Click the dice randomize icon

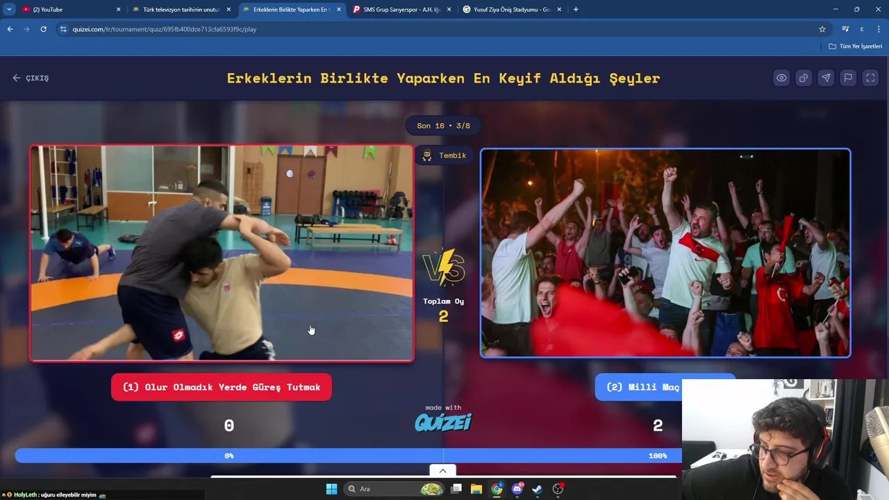[804, 78]
